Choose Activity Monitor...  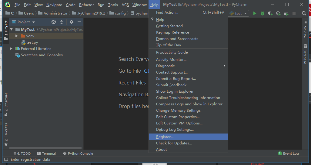188,59
